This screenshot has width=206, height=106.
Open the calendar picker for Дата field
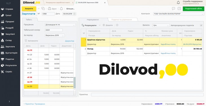tap(74, 14)
